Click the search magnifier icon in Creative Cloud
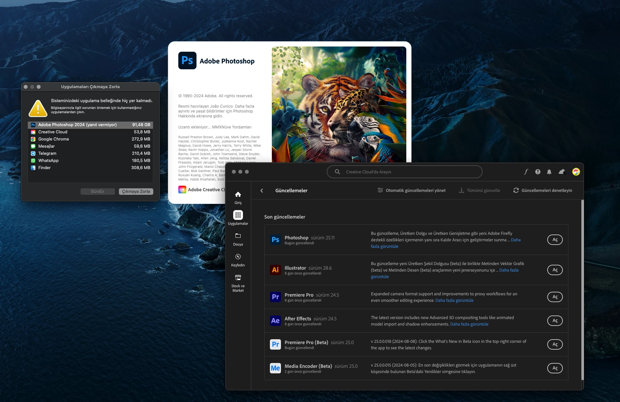The image size is (620, 402). pos(337,172)
